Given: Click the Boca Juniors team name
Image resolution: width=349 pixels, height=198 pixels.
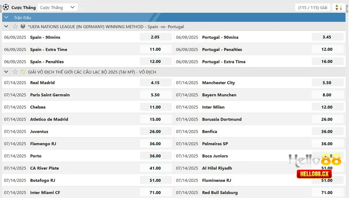Looking at the screenshot, I should [x=215, y=156].
